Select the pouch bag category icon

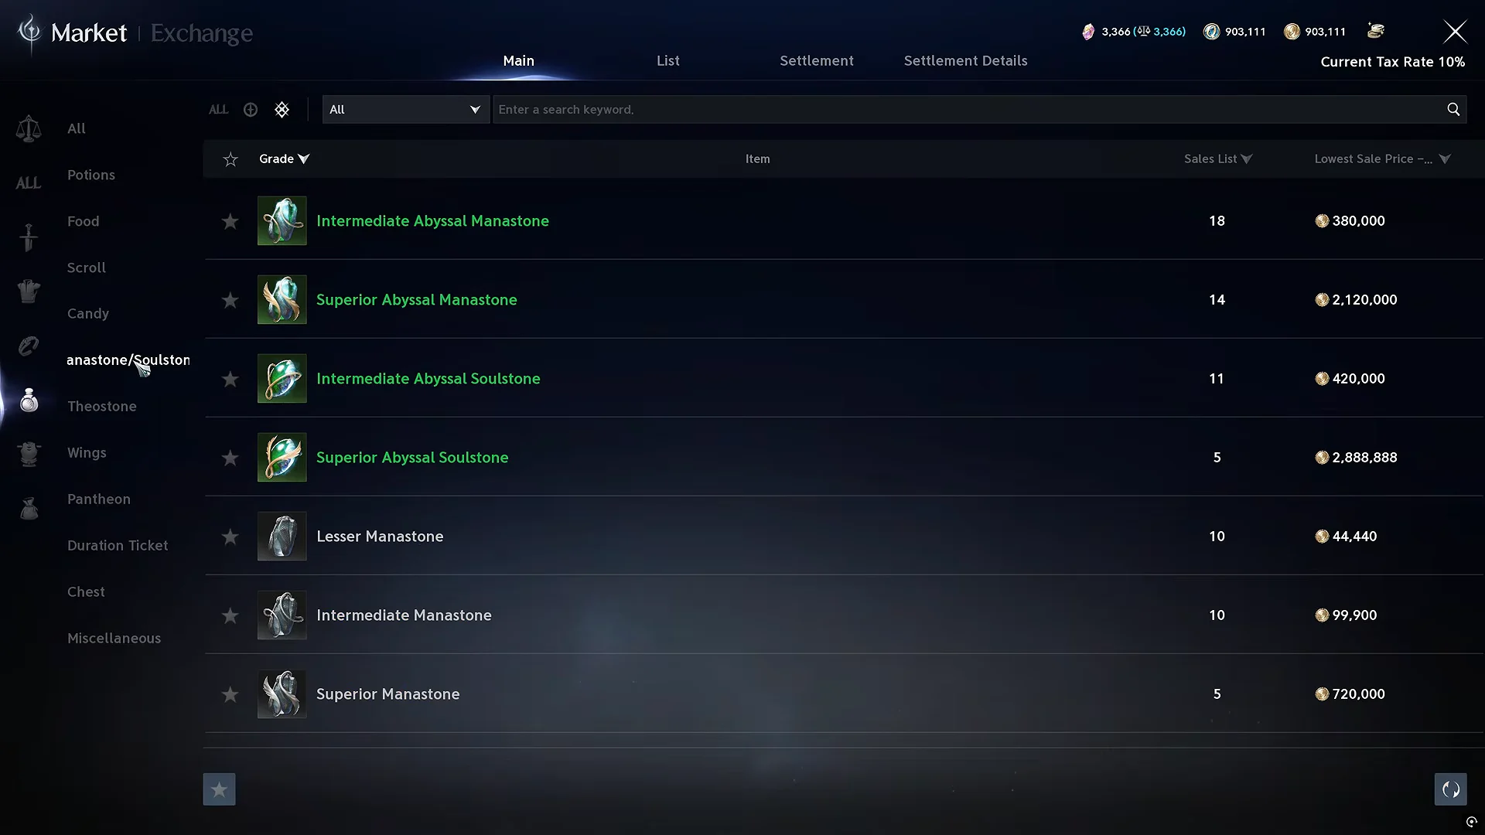pos(29,508)
